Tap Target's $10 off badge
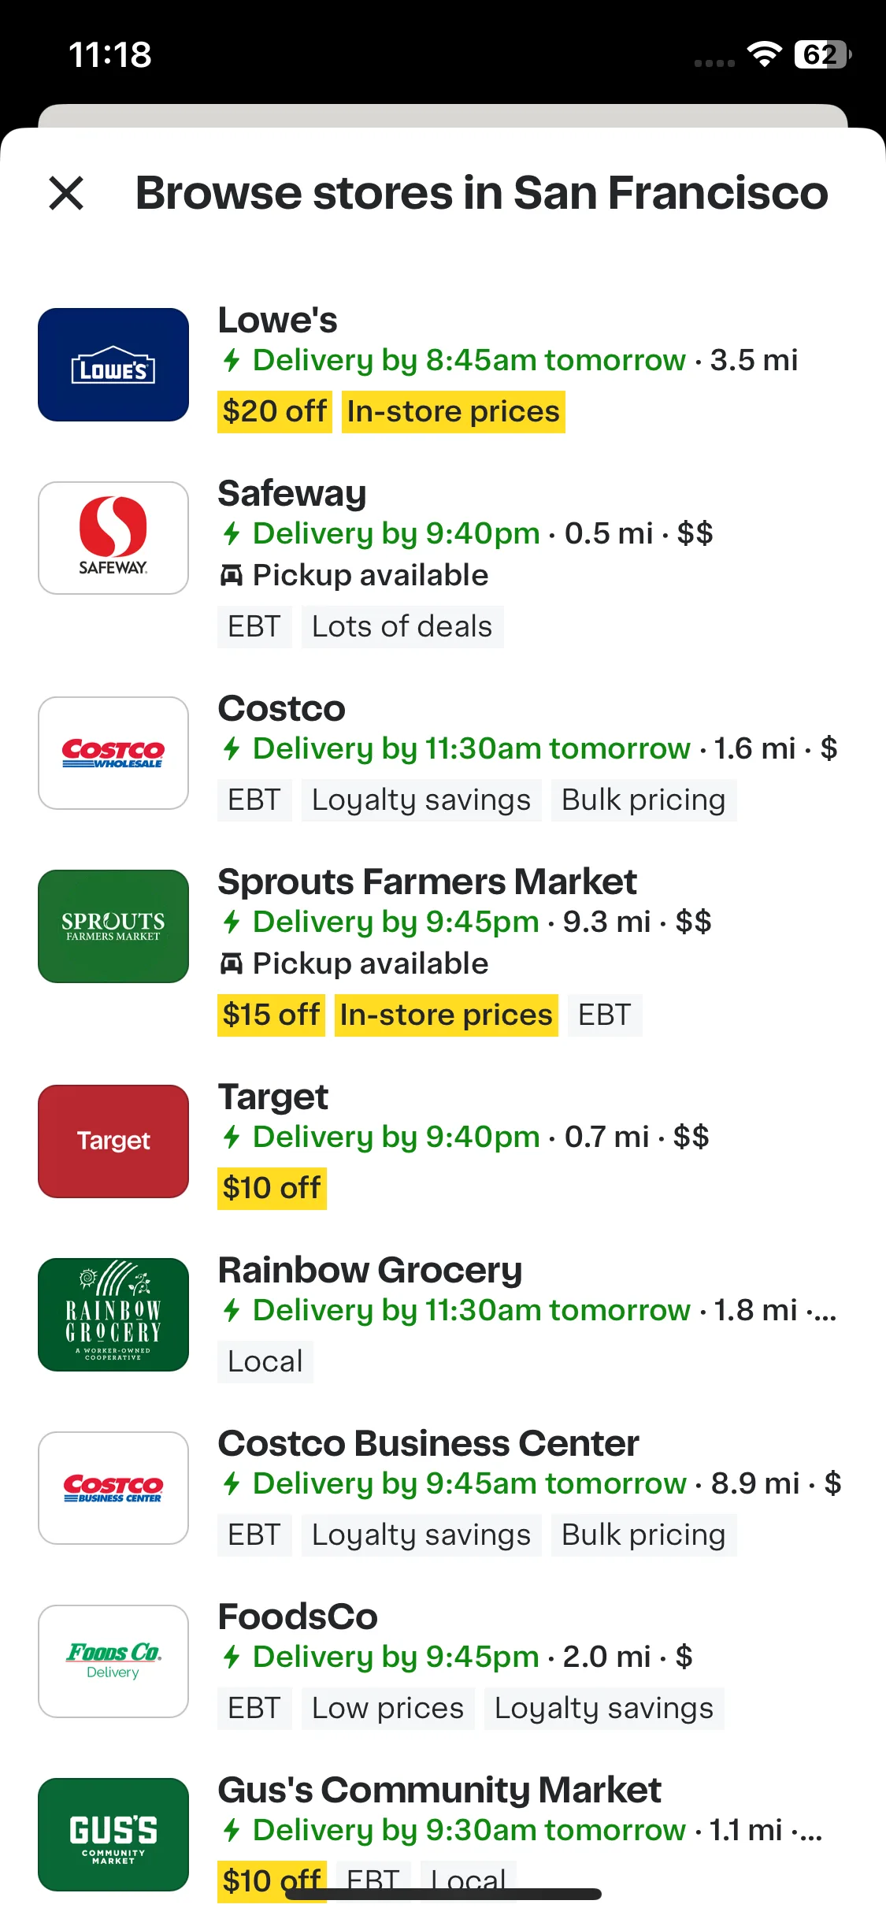The width and height of the screenshot is (886, 1919). pyautogui.click(x=272, y=1189)
